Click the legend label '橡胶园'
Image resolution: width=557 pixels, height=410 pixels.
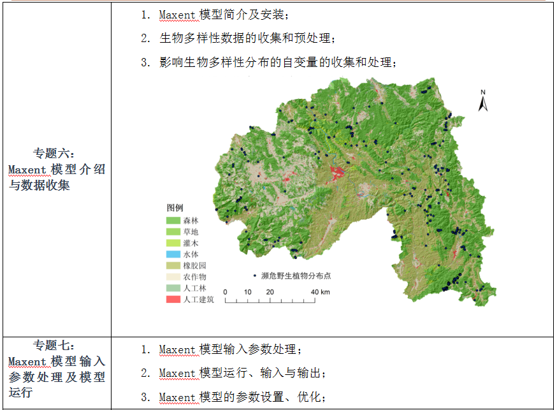pos(194,265)
